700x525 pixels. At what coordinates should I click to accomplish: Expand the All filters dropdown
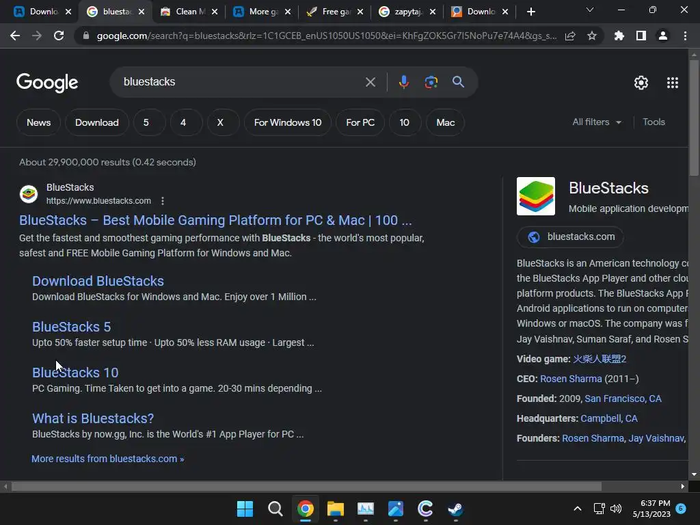pyautogui.click(x=597, y=122)
